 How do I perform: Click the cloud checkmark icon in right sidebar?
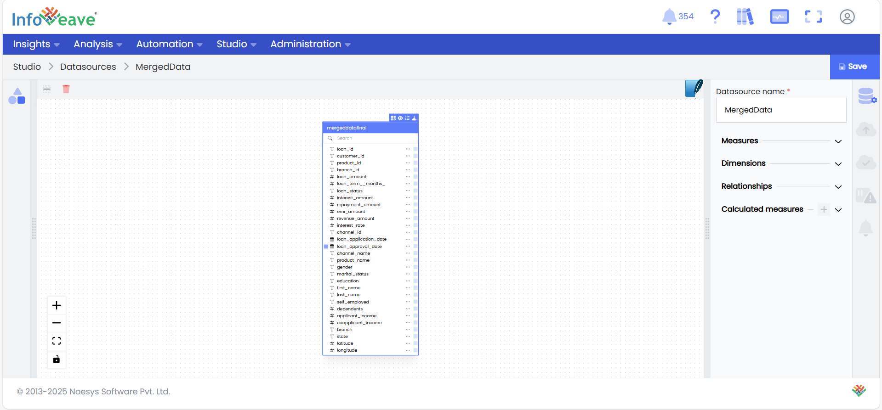[x=866, y=162]
